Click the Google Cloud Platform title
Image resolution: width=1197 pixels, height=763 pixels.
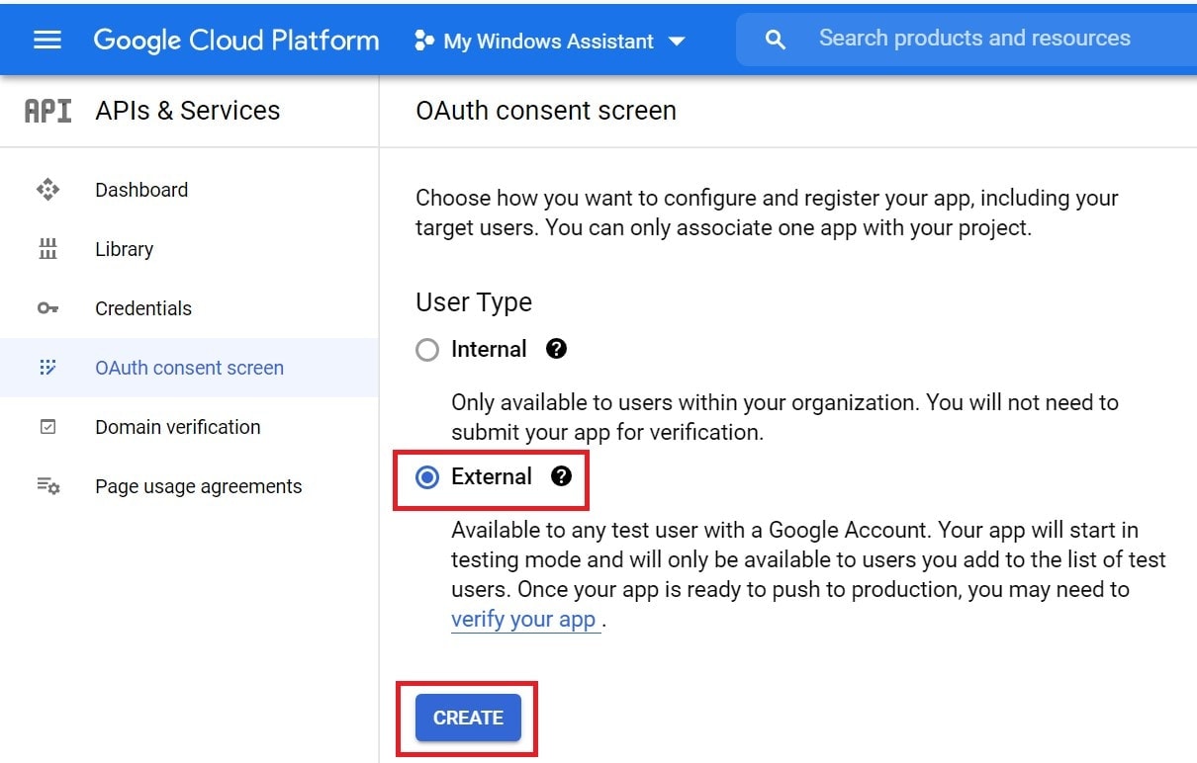(236, 41)
